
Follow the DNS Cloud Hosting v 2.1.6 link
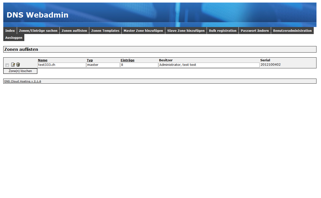coord(23,81)
